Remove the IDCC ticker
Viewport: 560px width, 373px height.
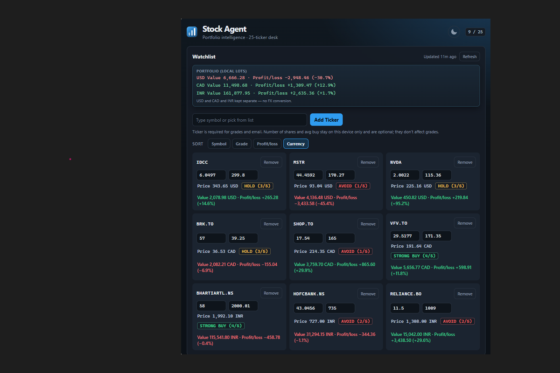point(271,162)
